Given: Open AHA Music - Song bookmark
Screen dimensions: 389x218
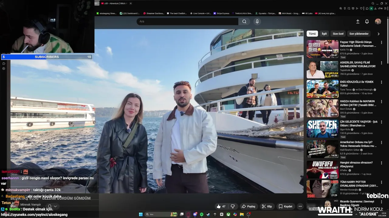Looking at the screenshot, I should (x=289, y=13).
